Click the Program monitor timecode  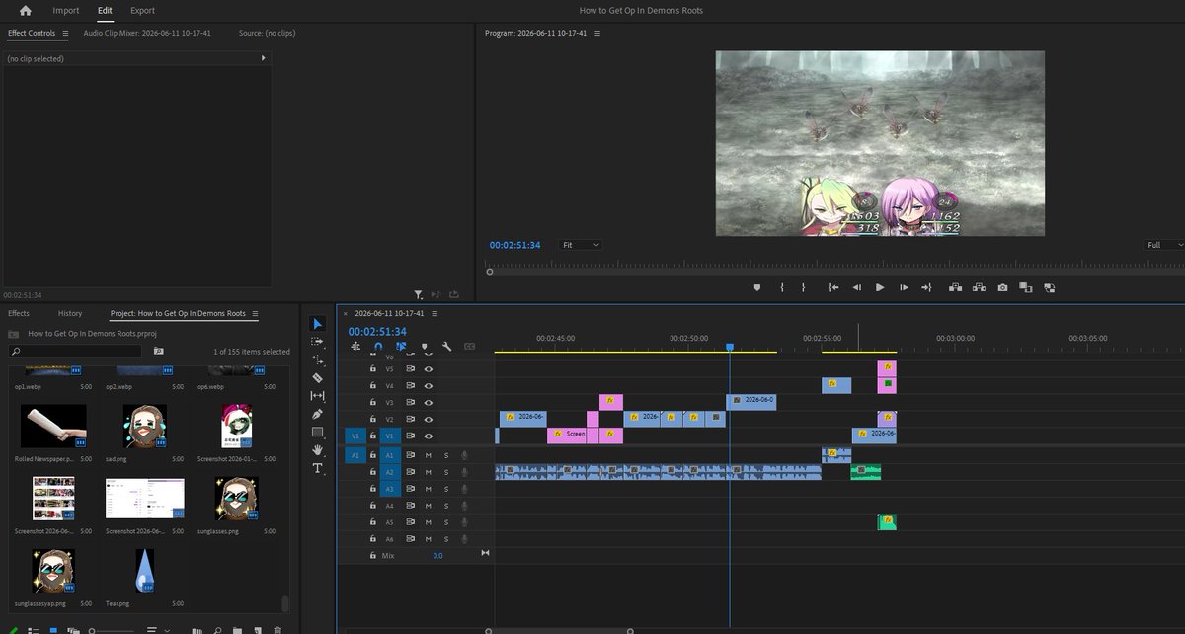click(x=515, y=245)
